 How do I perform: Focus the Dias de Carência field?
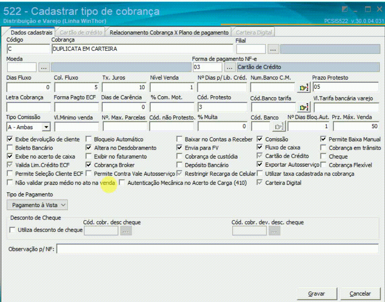(124, 107)
